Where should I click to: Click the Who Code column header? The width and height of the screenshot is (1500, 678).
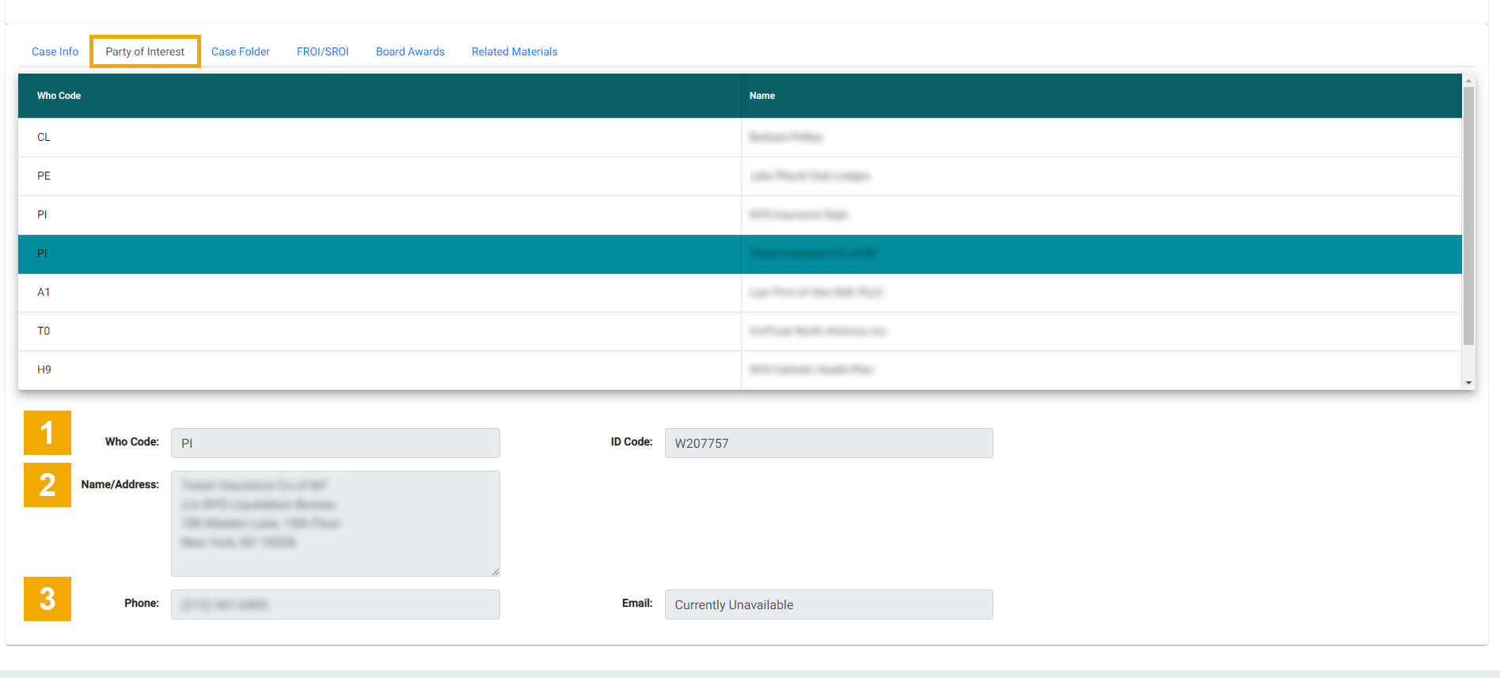pos(59,96)
